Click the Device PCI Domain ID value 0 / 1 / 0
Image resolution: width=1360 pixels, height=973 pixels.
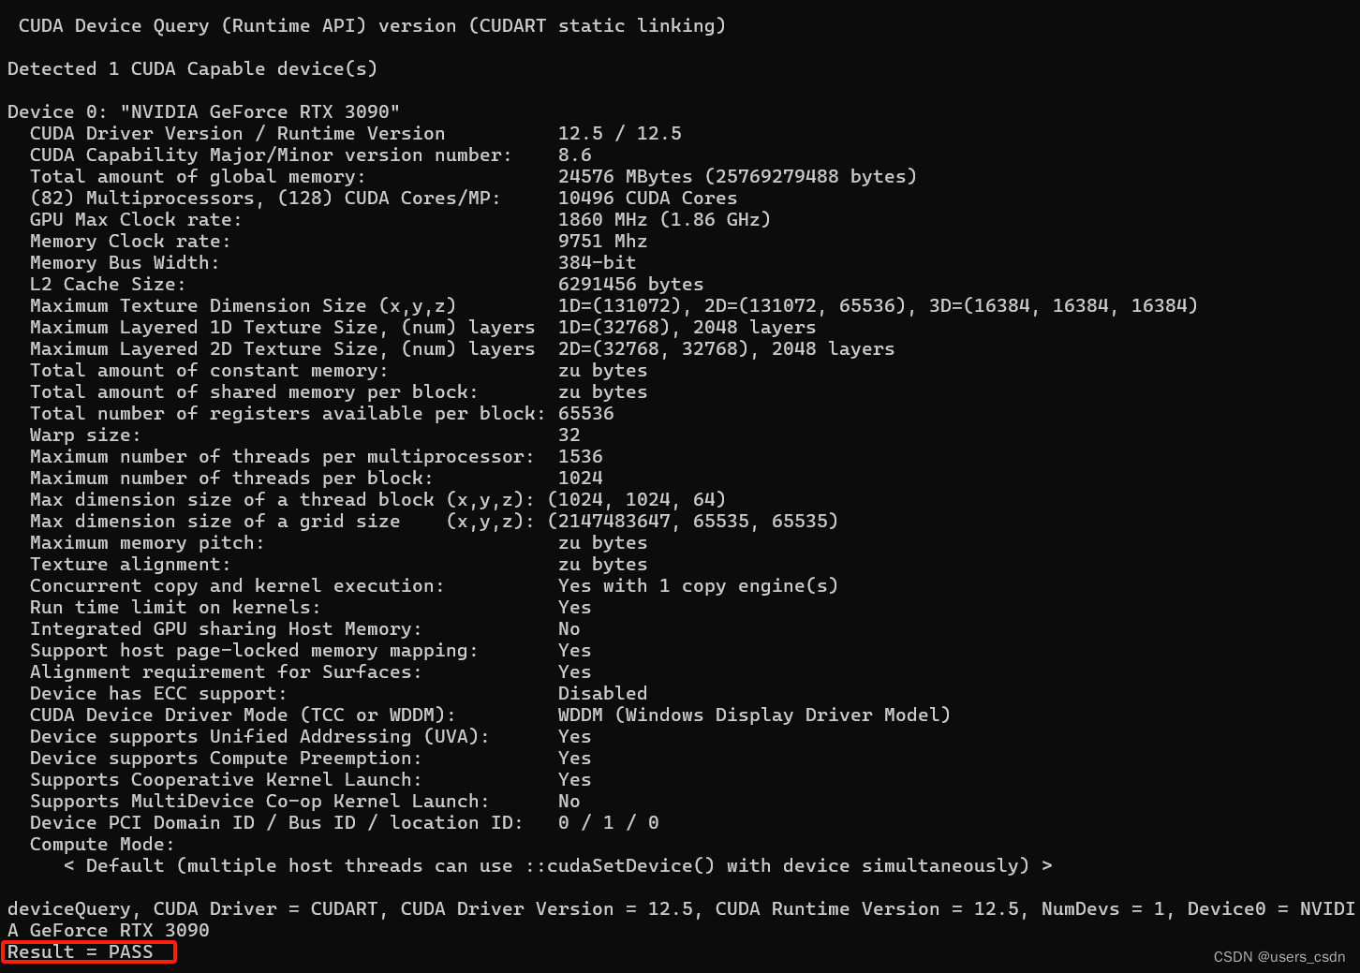click(x=608, y=822)
